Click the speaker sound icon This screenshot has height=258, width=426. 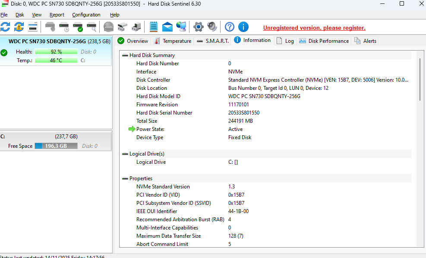coord(212,27)
